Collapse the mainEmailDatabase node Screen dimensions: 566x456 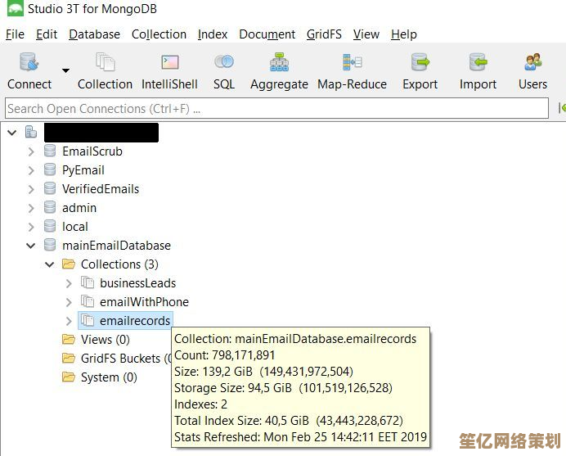(x=31, y=246)
